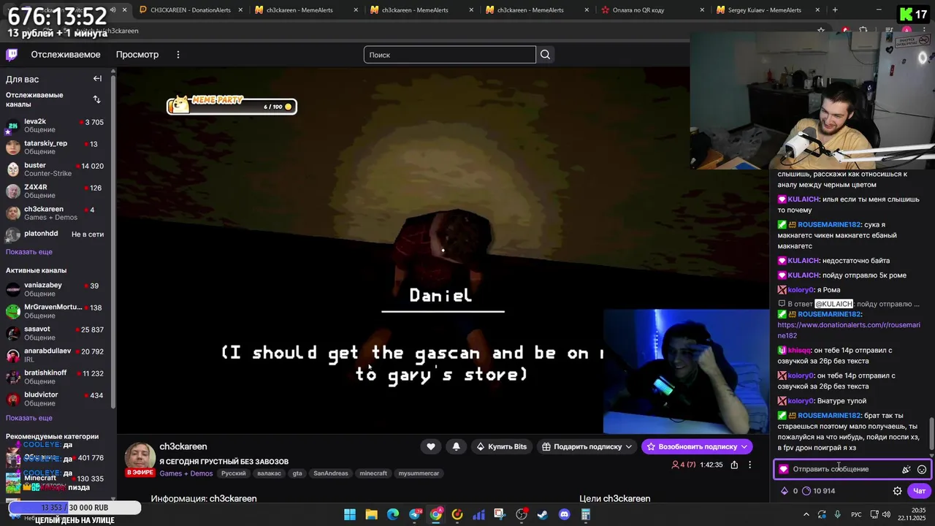Focus the Поиск search field

(450, 55)
